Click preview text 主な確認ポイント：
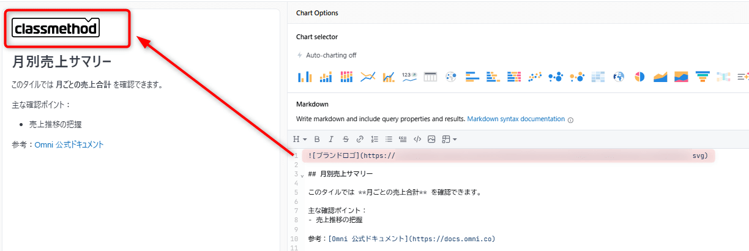749x251 pixels. [x=42, y=105]
